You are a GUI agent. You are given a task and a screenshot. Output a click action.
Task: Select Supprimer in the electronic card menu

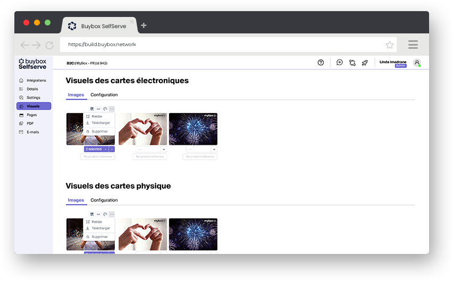coord(99,131)
